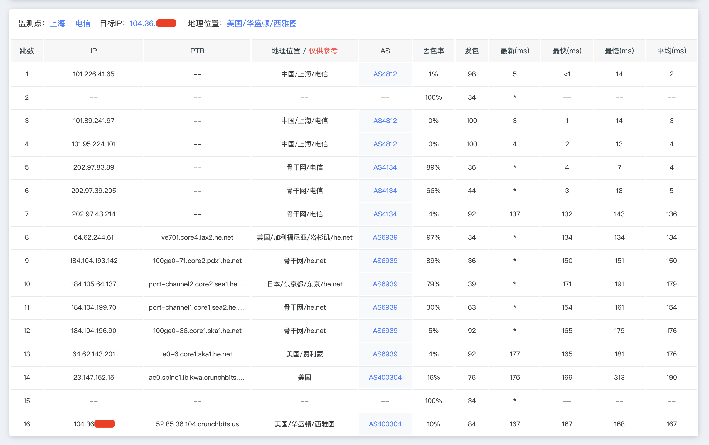Image resolution: width=709 pixels, height=445 pixels.
Task: Click location 美国/加利福尼亚/洛杉矶/he.net
Action: tap(304, 237)
